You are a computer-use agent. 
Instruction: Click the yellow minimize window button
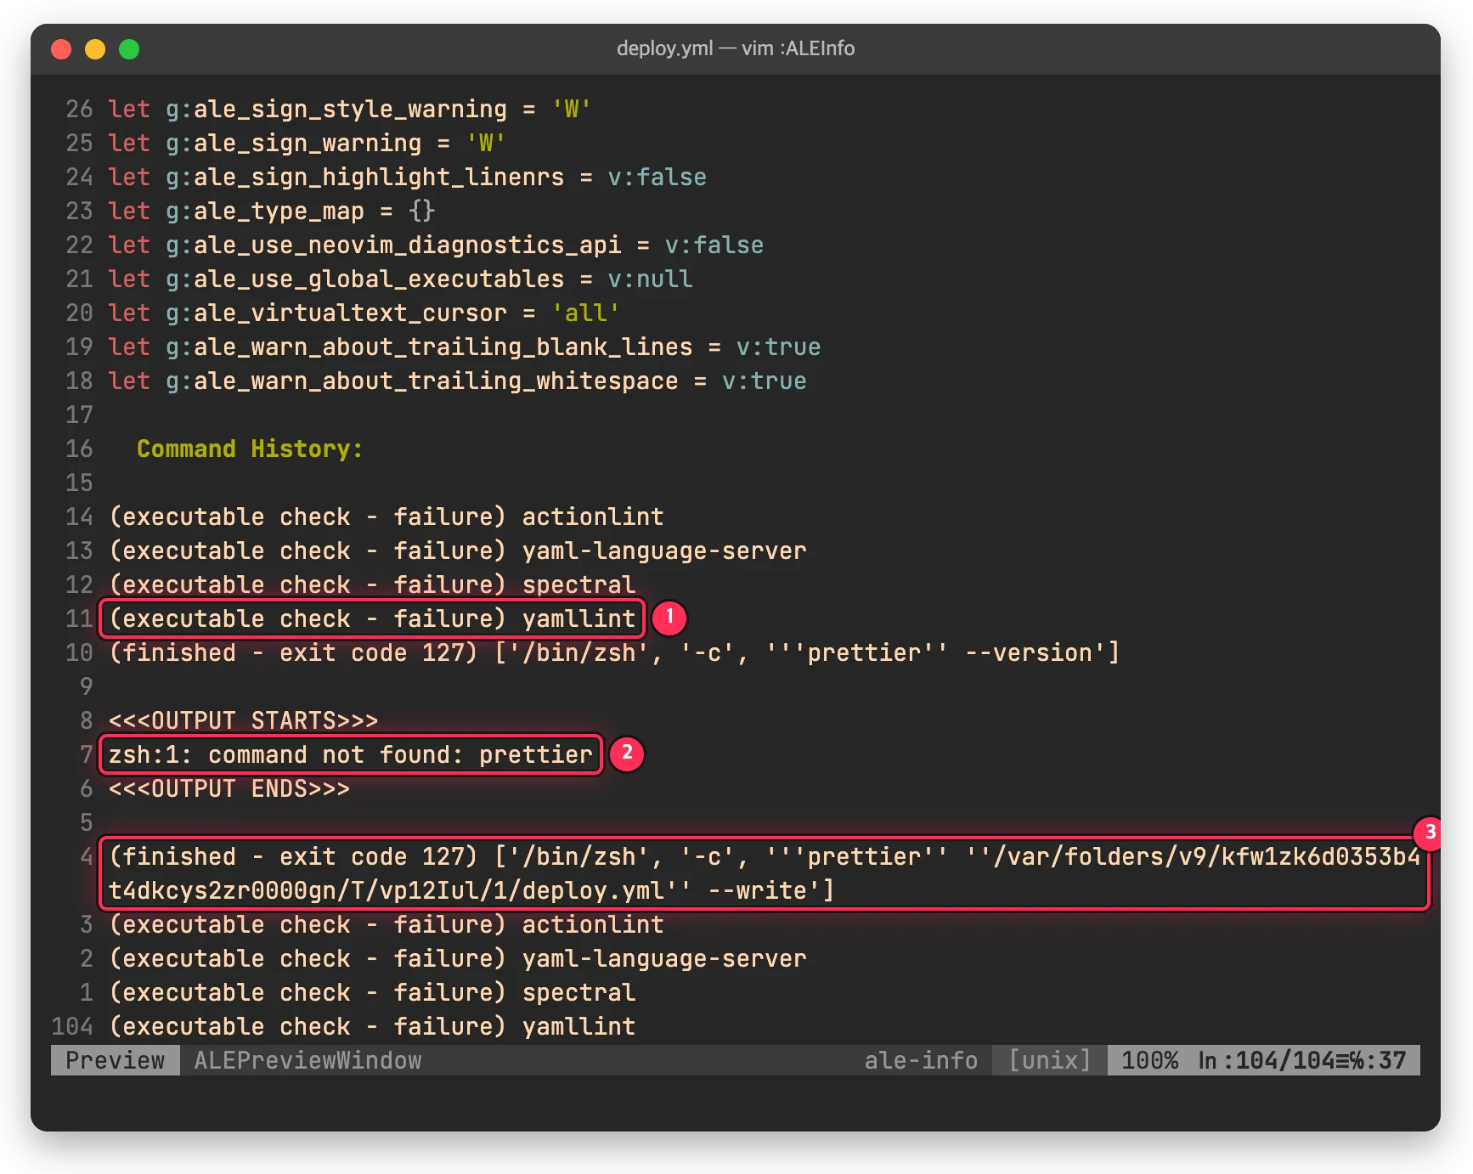(95, 49)
